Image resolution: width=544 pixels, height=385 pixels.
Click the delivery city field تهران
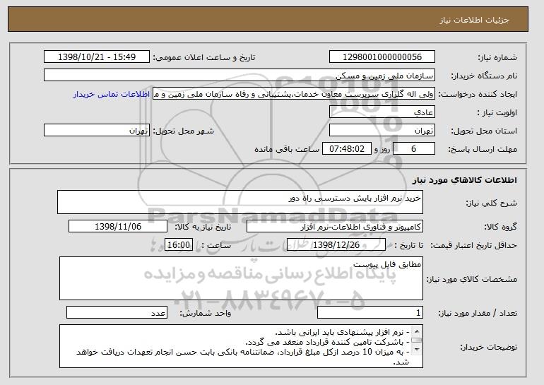tap(97, 131)
